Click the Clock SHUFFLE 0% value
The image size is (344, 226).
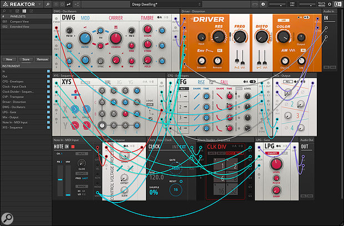154,193
